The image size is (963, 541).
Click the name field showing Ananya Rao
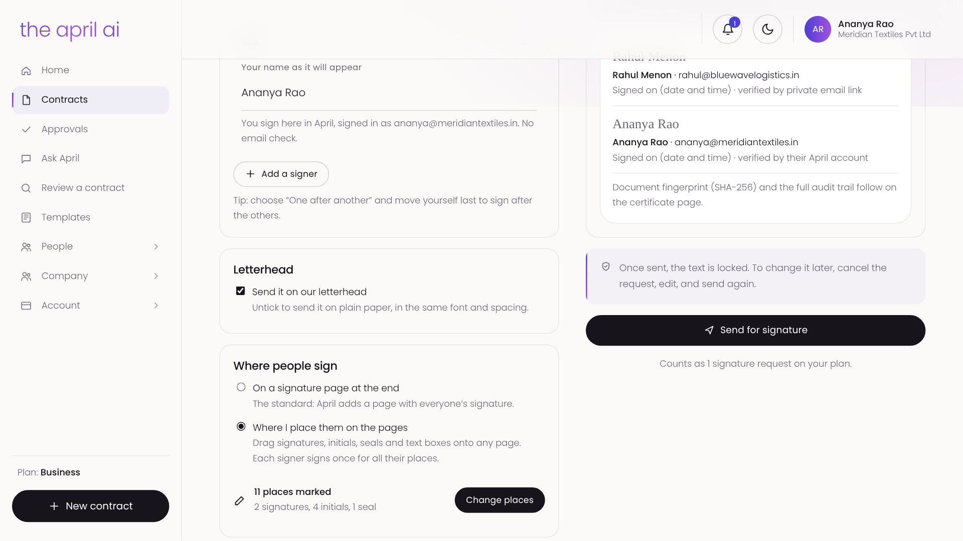tap(389, 93)
